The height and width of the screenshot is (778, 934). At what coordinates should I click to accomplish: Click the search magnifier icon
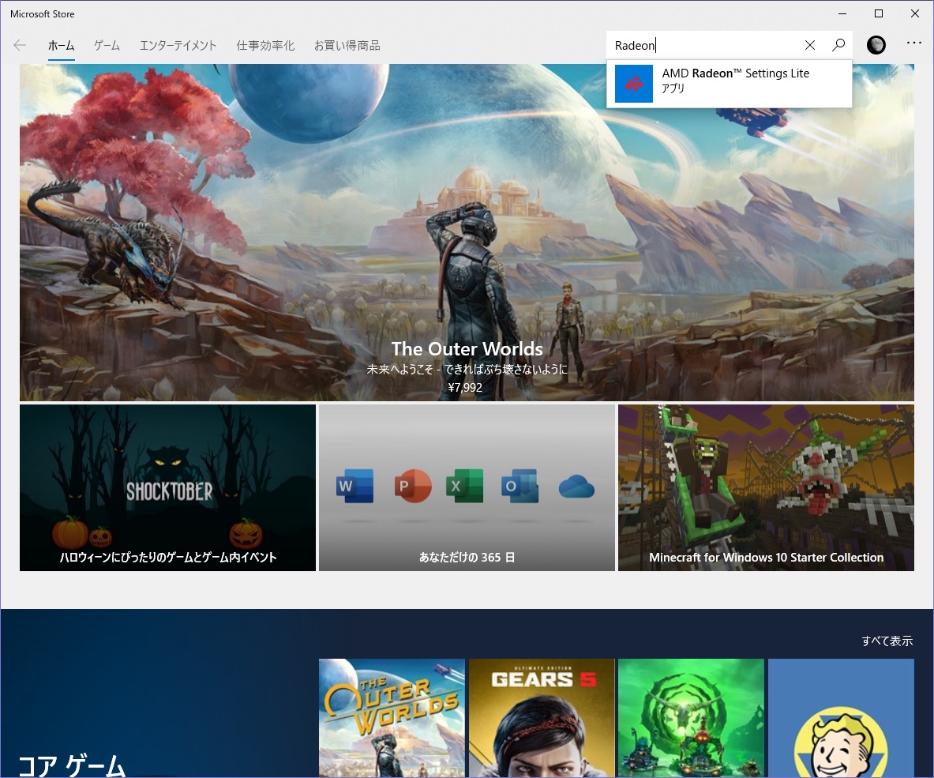(838, 45)
